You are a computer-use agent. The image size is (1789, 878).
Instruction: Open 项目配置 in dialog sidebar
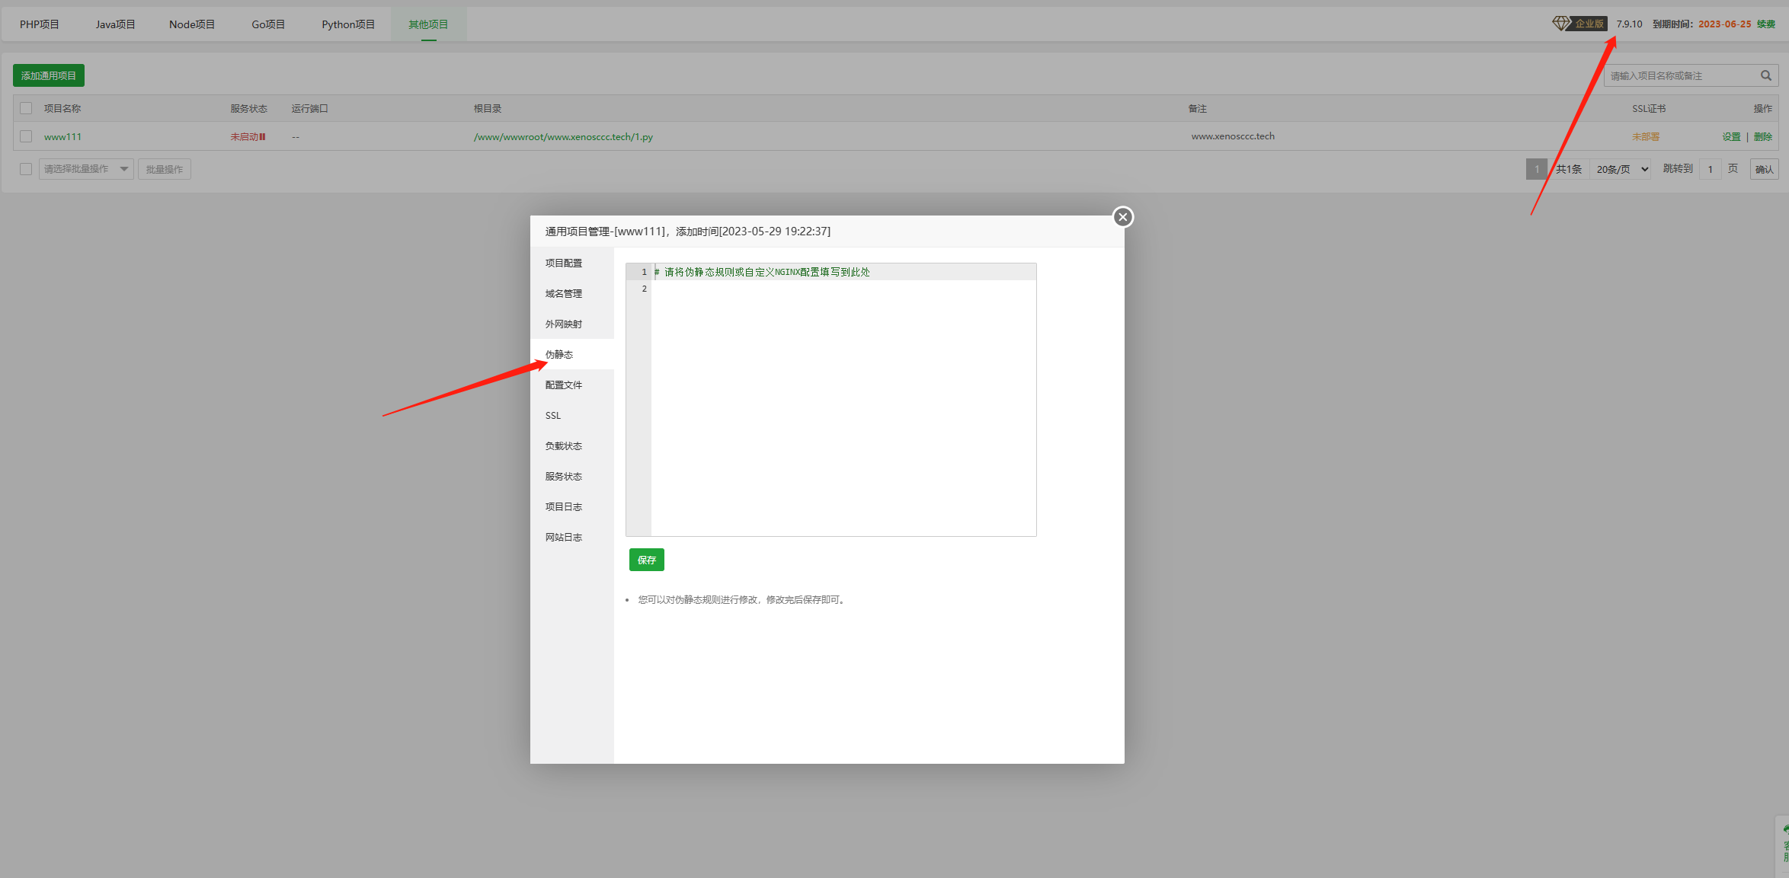click(572, 263)
